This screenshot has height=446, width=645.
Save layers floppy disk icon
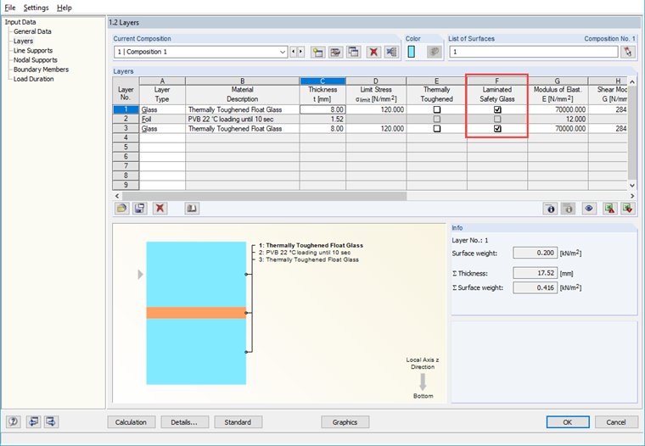(x=139, y=209)
